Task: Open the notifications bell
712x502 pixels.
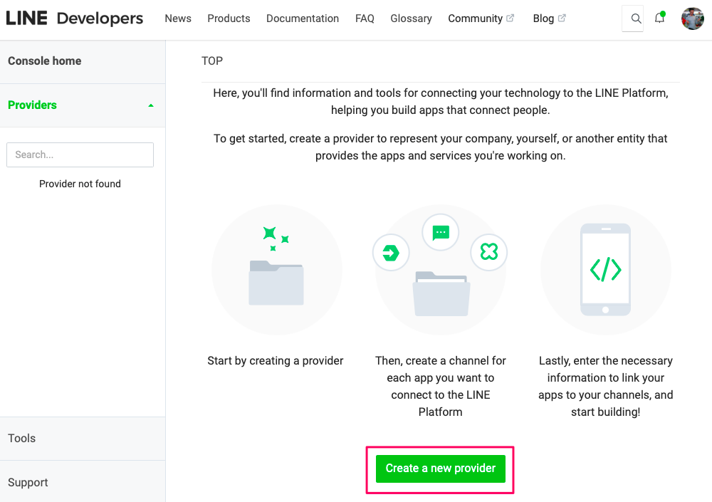Action: pyautogui.click(x=660, y=19)
